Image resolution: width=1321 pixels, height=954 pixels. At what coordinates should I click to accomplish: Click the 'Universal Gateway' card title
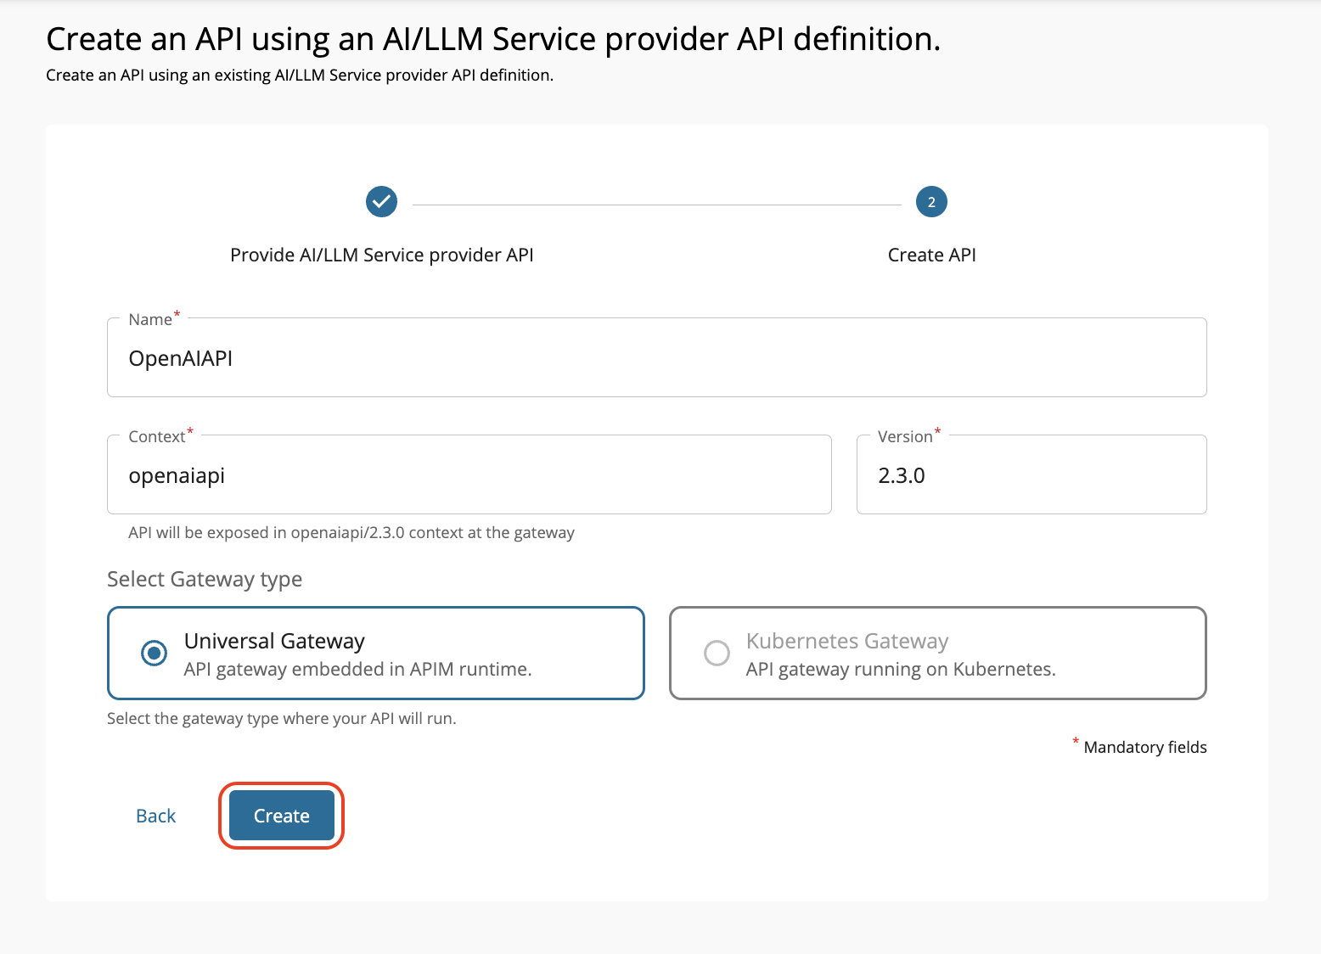pos(274,641)
